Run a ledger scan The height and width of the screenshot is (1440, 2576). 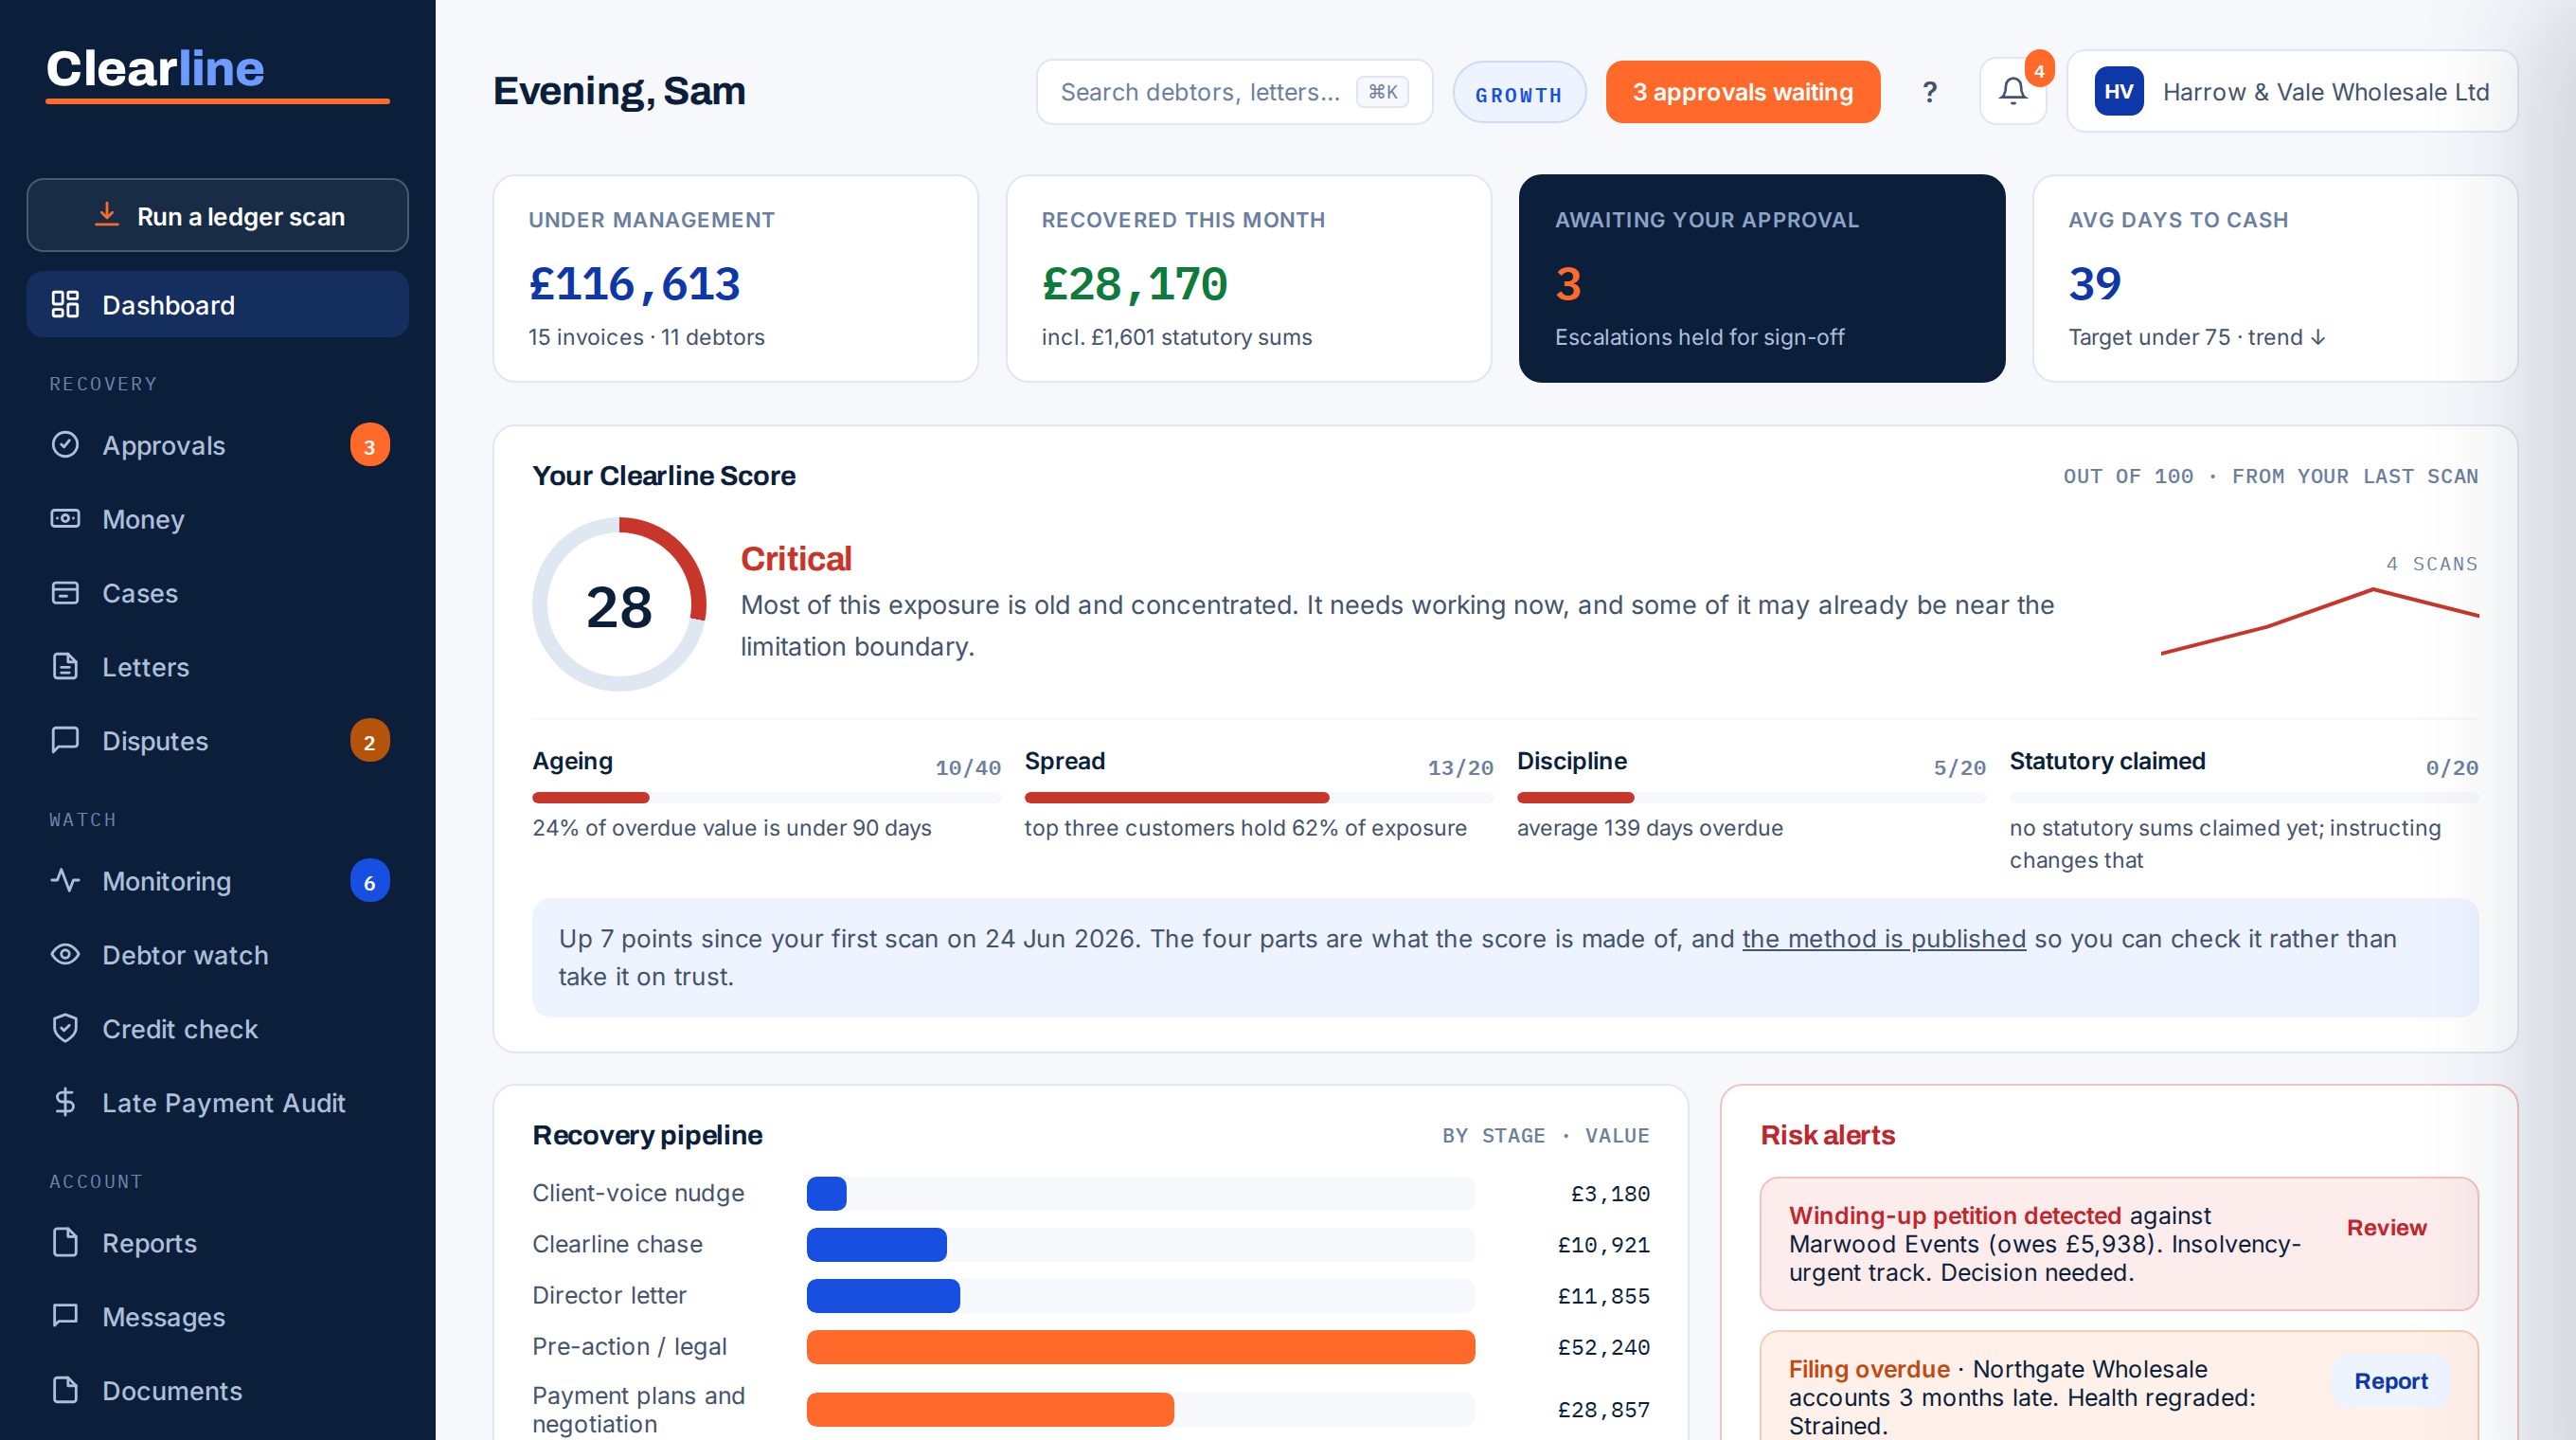[x=218, y=215]
